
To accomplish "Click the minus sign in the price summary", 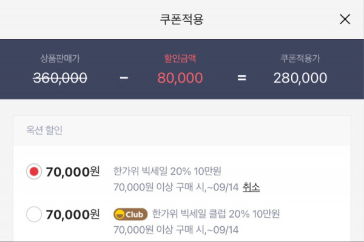I will [124, 78].
